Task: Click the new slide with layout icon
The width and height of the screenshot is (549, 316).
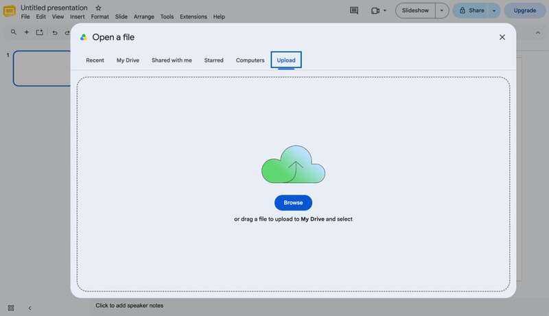Action: (x=39, y=32)
